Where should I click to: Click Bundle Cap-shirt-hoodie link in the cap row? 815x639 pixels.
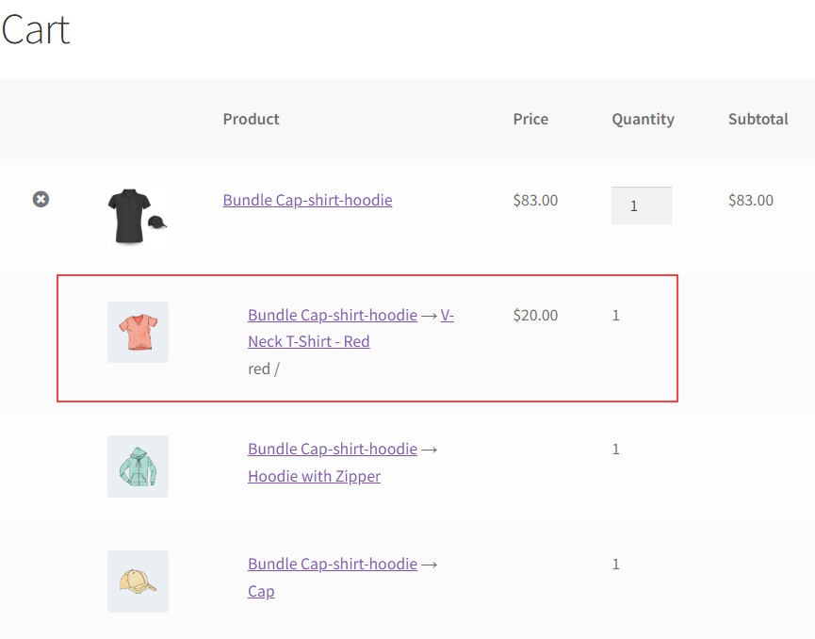coord(333,564)
